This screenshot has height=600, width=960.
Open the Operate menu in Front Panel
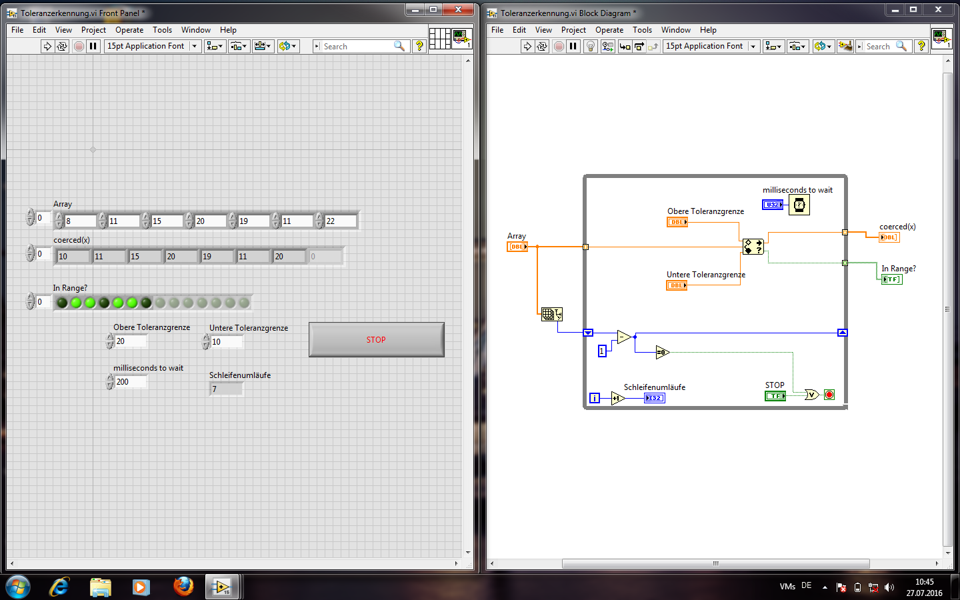point(129,30)
